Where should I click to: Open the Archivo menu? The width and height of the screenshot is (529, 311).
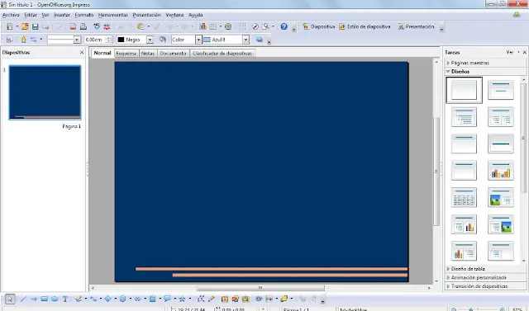click(x=11, y=15)
